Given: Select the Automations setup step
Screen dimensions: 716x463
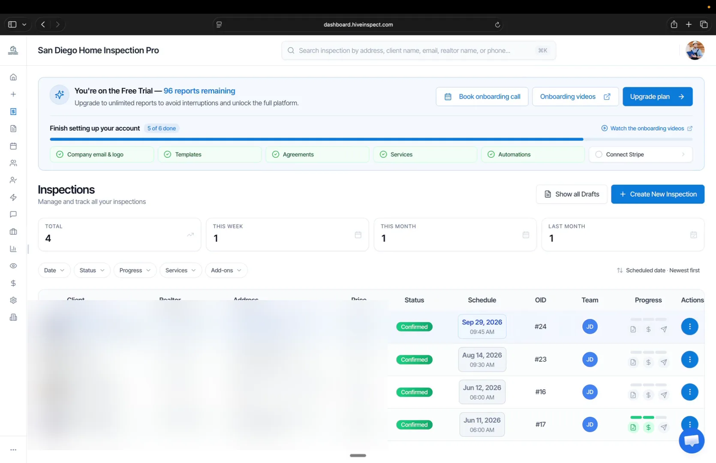Looking at the screenshot, I should 533,154.
